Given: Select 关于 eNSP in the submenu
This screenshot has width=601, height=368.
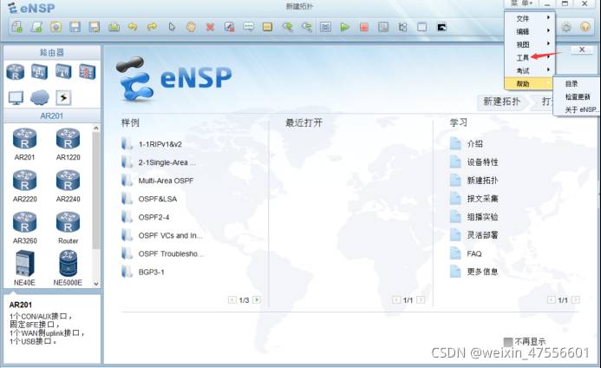Looking at the screenshot, I should (577, 109).
